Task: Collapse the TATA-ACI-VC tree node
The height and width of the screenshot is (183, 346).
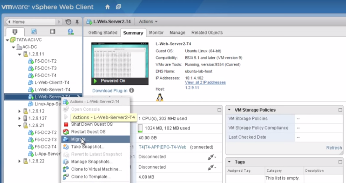Action: pos(7,40)
